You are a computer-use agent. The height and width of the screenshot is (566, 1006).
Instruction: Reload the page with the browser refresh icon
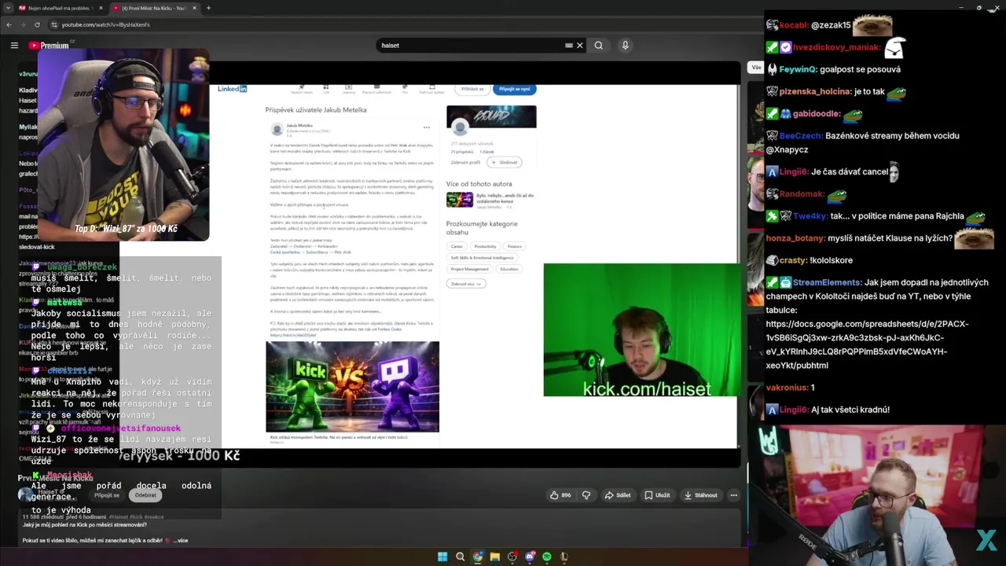point(37,24)
